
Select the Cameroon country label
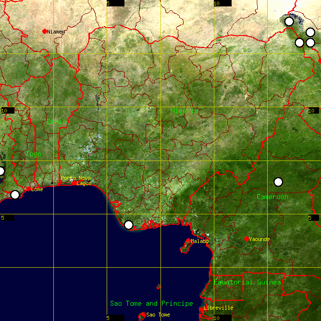pyautogui.click(x=273, y=197)
